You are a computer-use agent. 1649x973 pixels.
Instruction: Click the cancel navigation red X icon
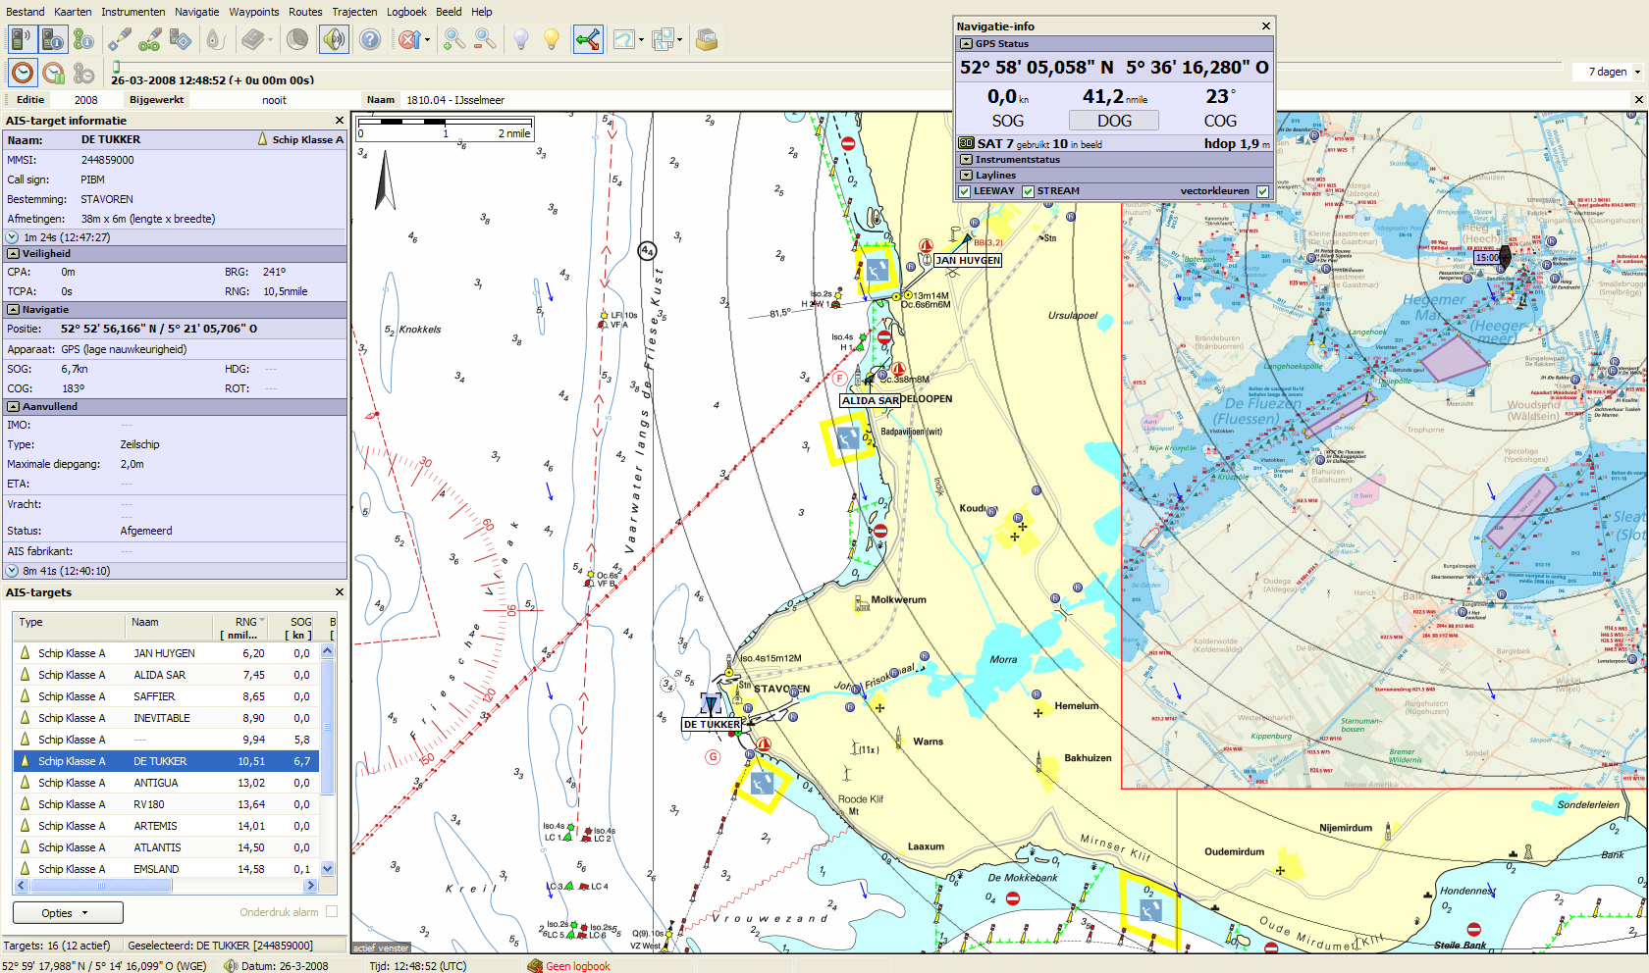408,39
